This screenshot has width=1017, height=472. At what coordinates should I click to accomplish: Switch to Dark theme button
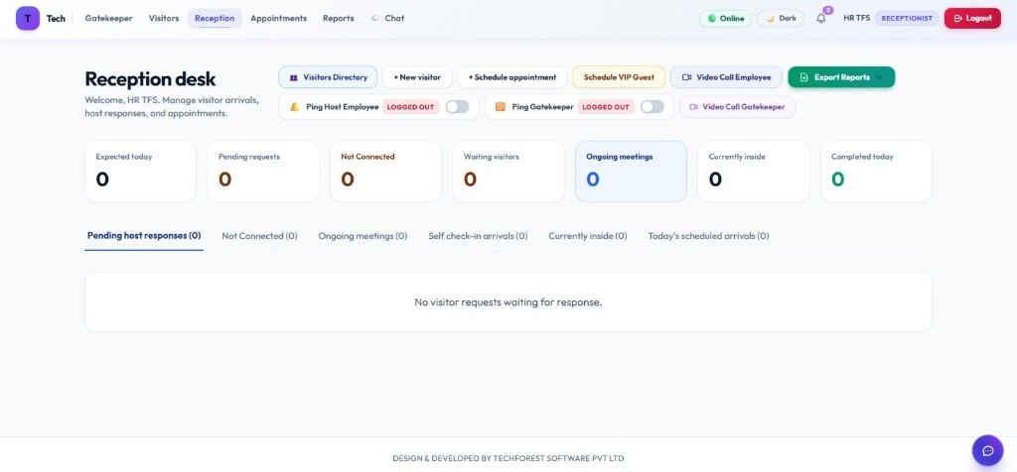click(781, 18)
